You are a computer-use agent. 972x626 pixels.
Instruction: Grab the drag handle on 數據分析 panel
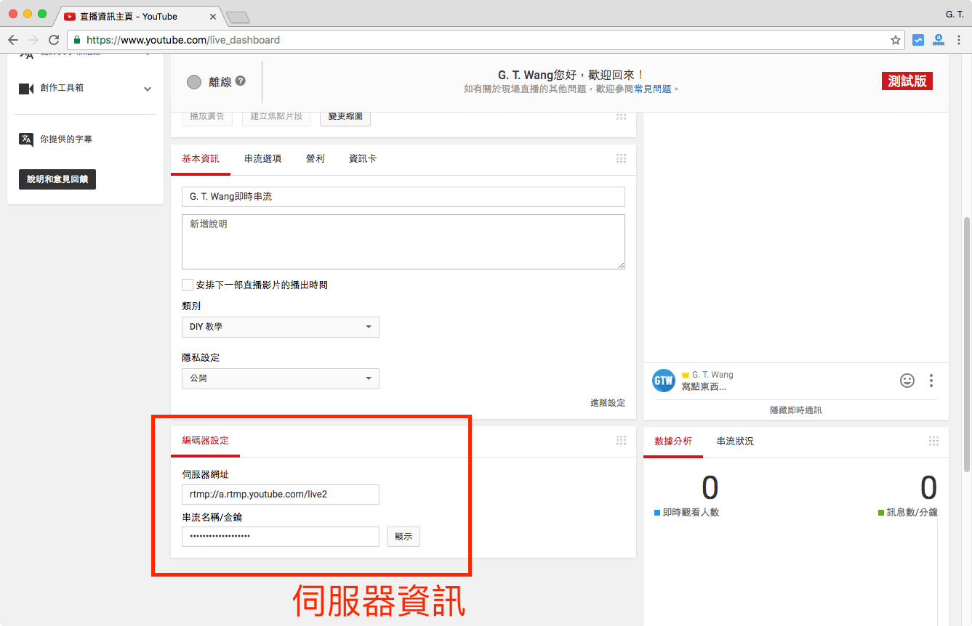(933, 439)
